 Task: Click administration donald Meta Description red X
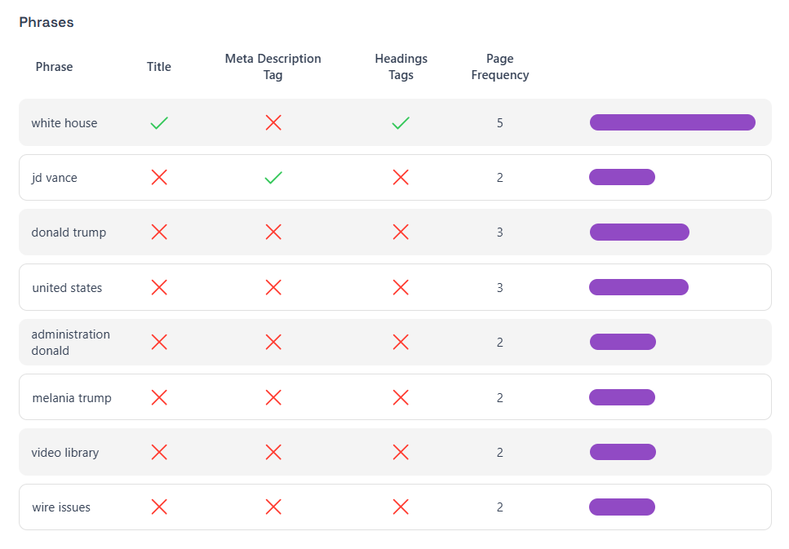click(273, 343)
